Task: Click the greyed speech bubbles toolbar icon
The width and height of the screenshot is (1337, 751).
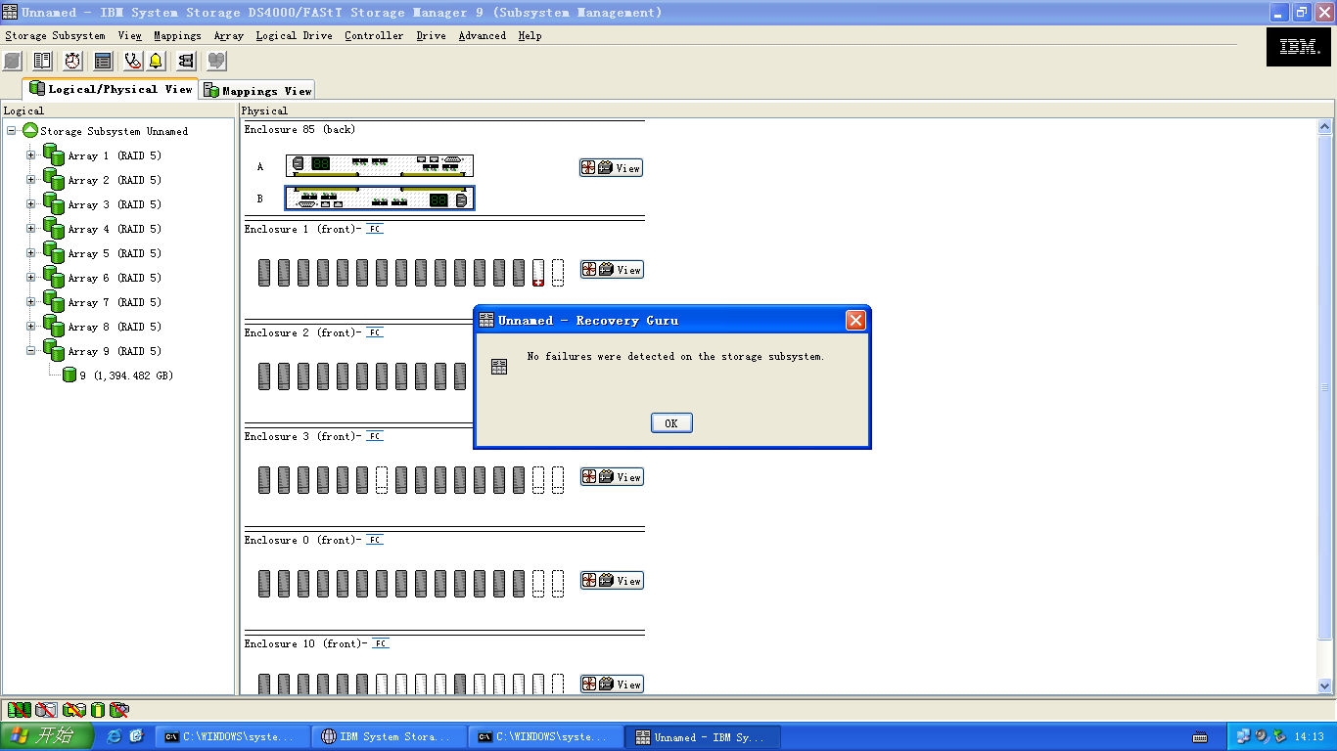Action: tap(216, 61)
